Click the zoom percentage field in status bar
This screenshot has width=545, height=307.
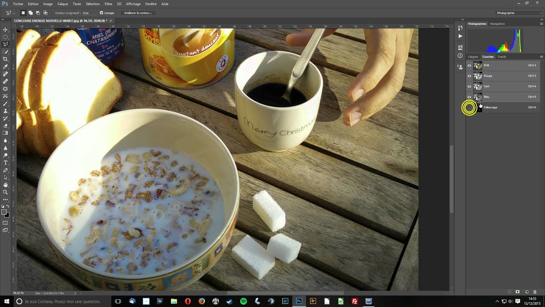coord(18,293)
